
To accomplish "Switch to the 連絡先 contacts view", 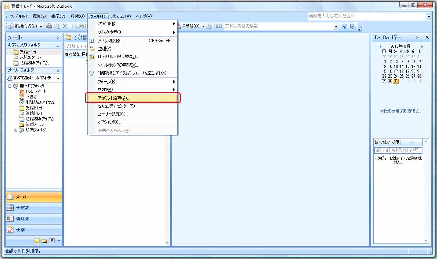I will click(x=34, y=219).
